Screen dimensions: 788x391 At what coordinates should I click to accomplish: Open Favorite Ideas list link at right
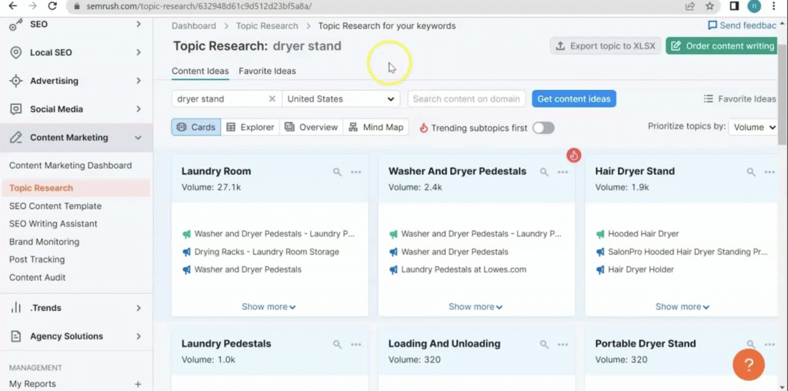pos(740,99)
